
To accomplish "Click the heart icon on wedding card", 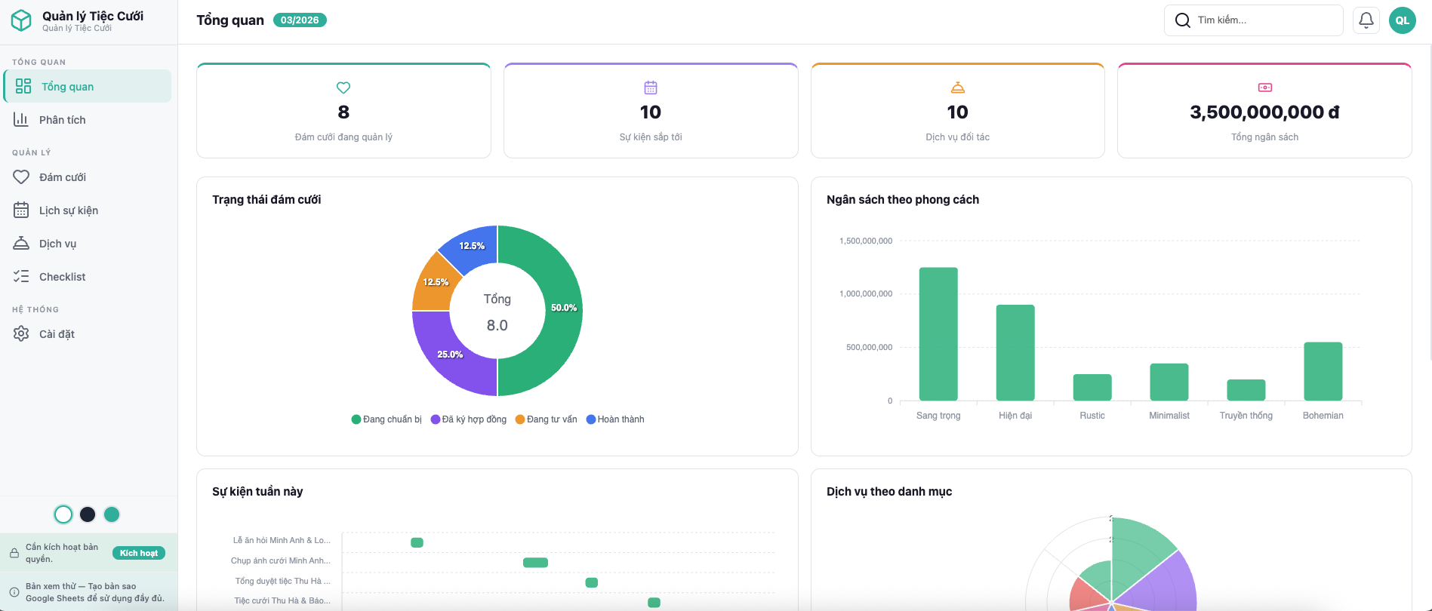I will tap(343, 88).
